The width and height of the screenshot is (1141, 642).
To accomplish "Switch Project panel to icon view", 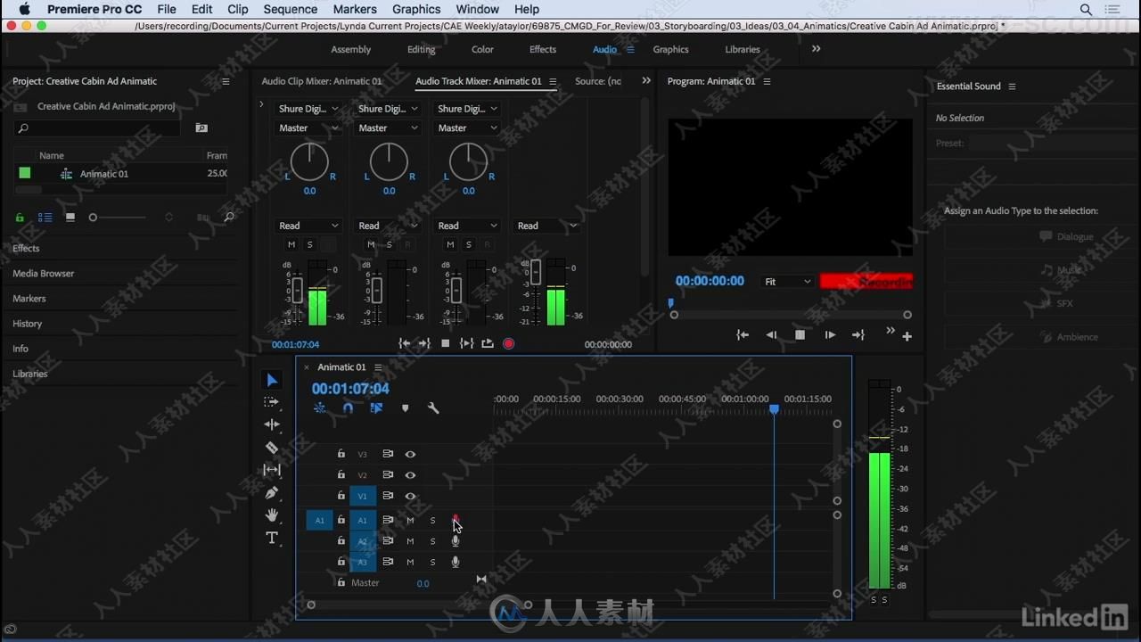I will [70, 217].
